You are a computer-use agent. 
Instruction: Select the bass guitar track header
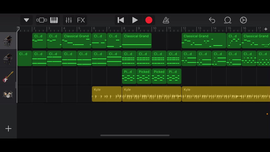click(8, 77)
